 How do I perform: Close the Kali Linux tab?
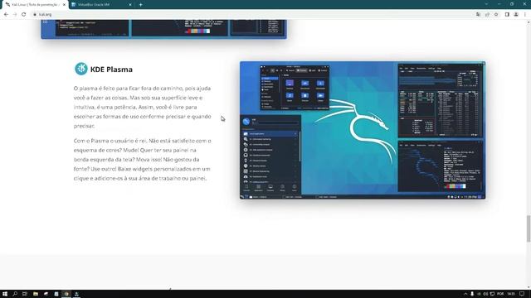(x=64, y=5)
